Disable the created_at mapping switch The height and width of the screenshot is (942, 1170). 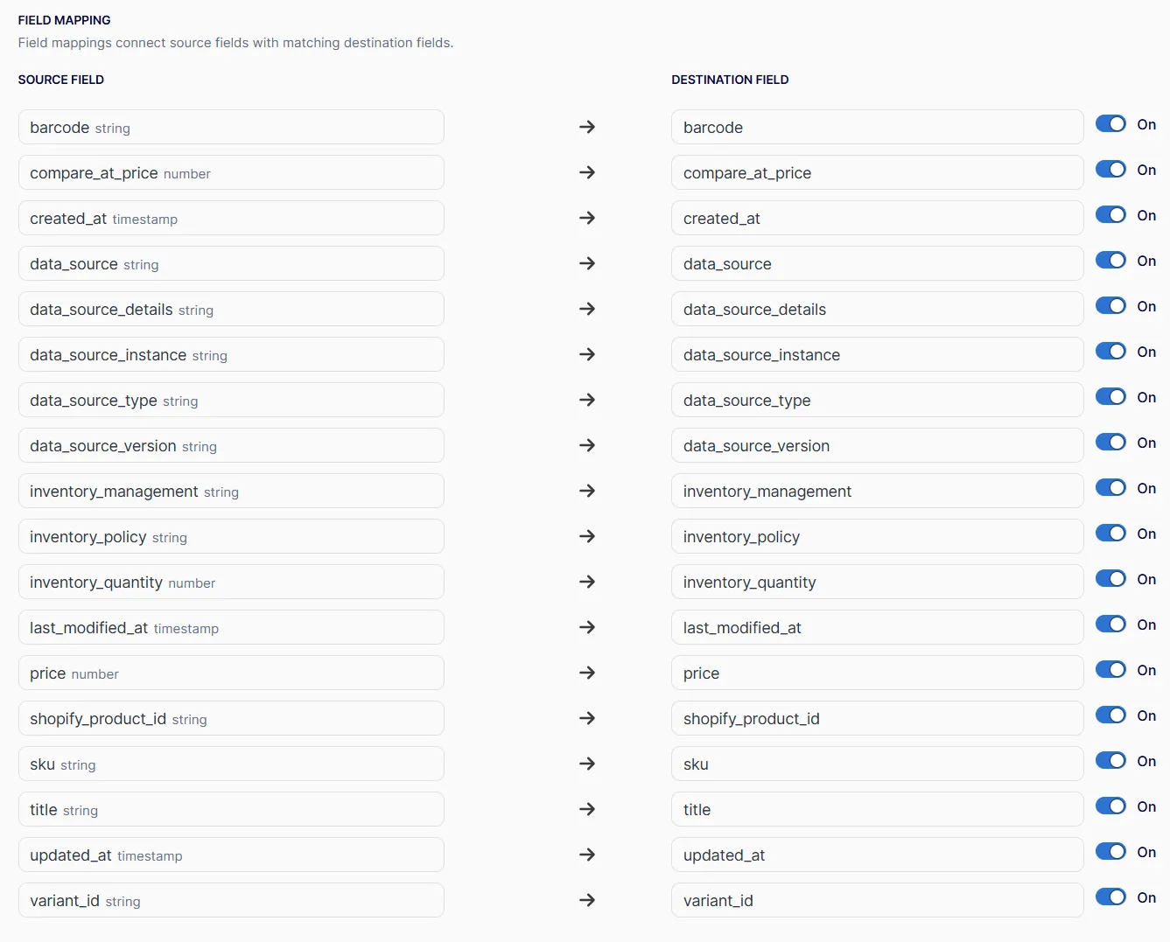click(1110, 215)
